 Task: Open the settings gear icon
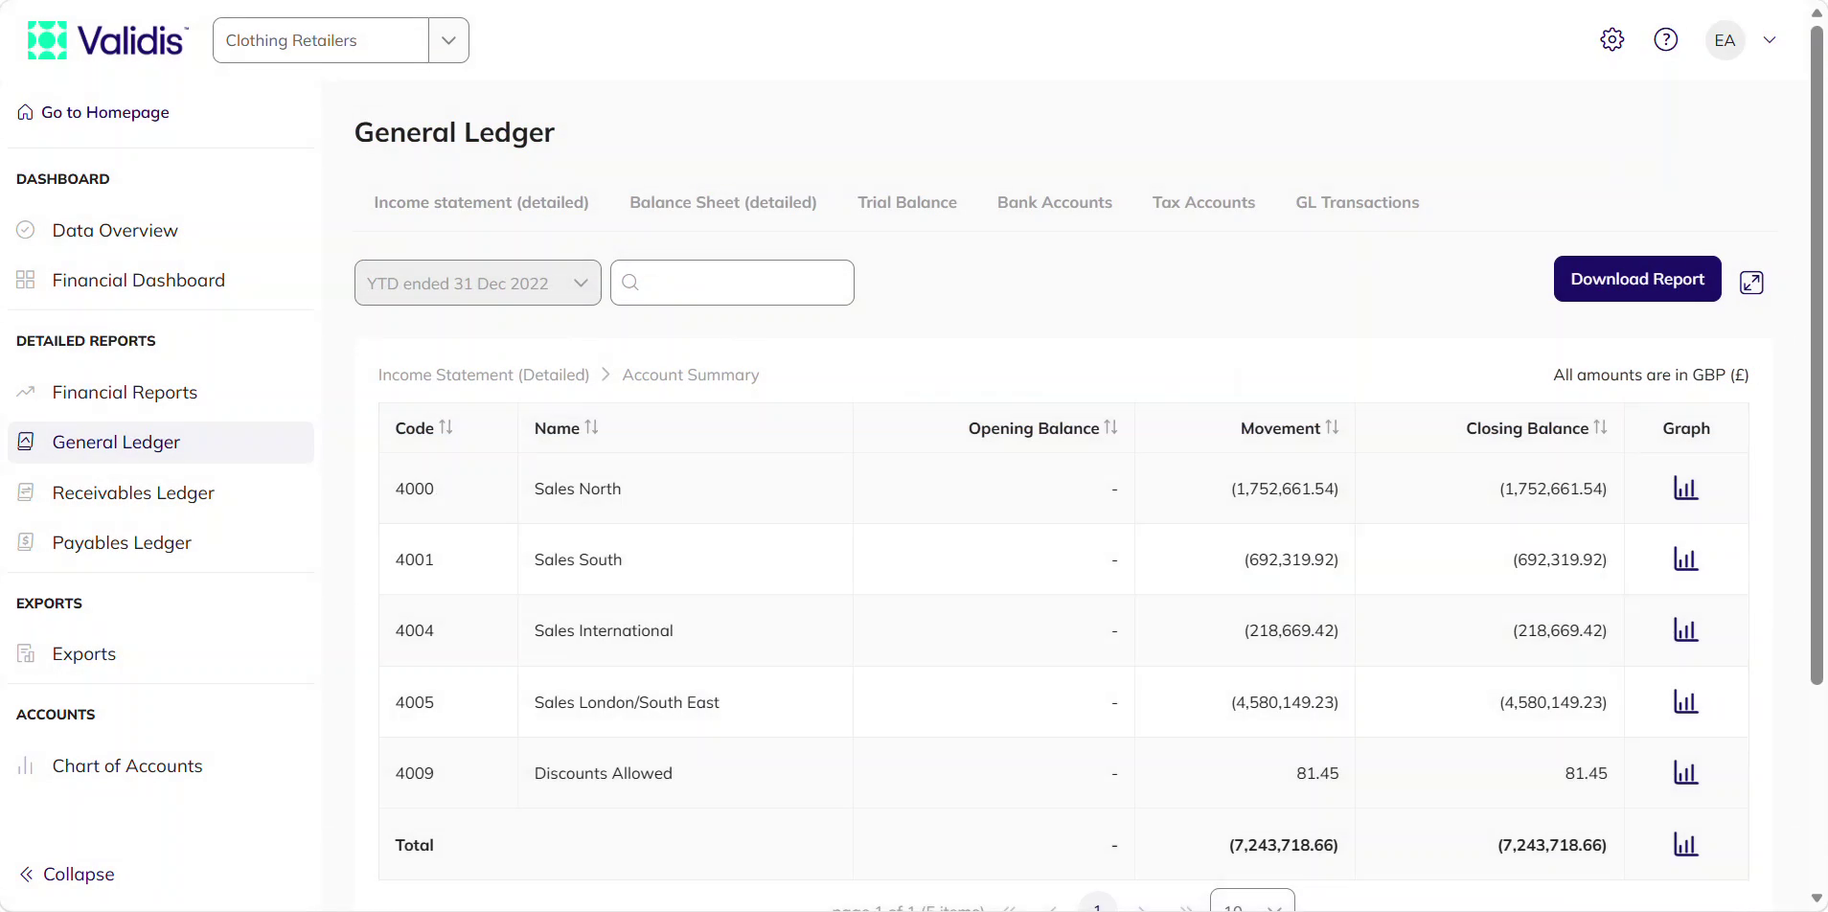click(x=1612, y=39)
